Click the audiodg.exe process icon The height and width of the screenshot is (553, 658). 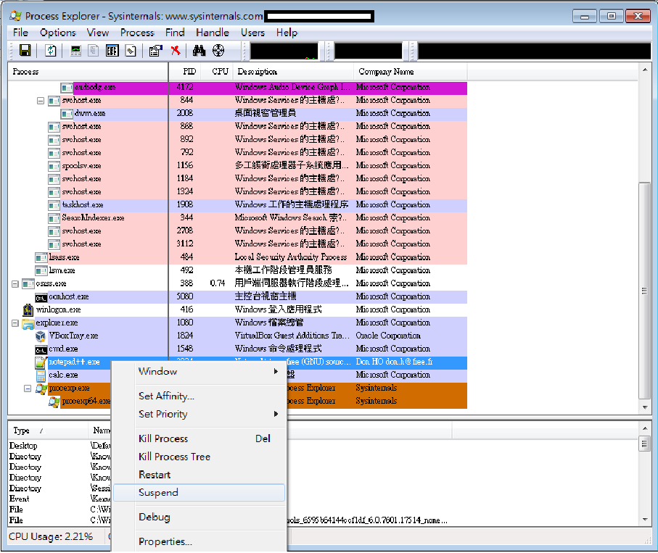pyautogui.click(x=66, y=88)
